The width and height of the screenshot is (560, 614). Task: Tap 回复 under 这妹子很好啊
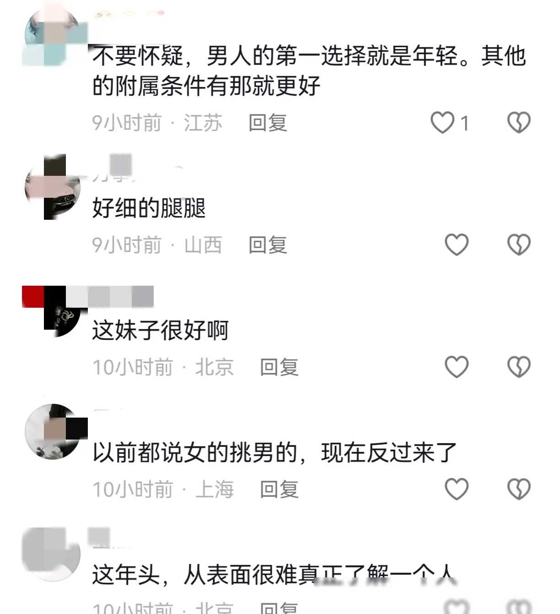pos(279,367)
